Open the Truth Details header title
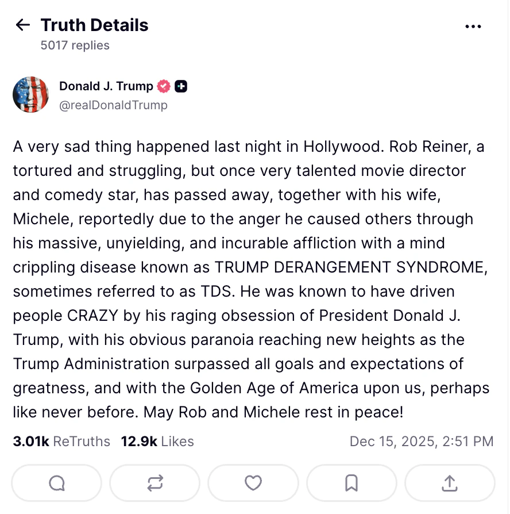Viewport: 510px width, 514px height. tap(94, 25)
